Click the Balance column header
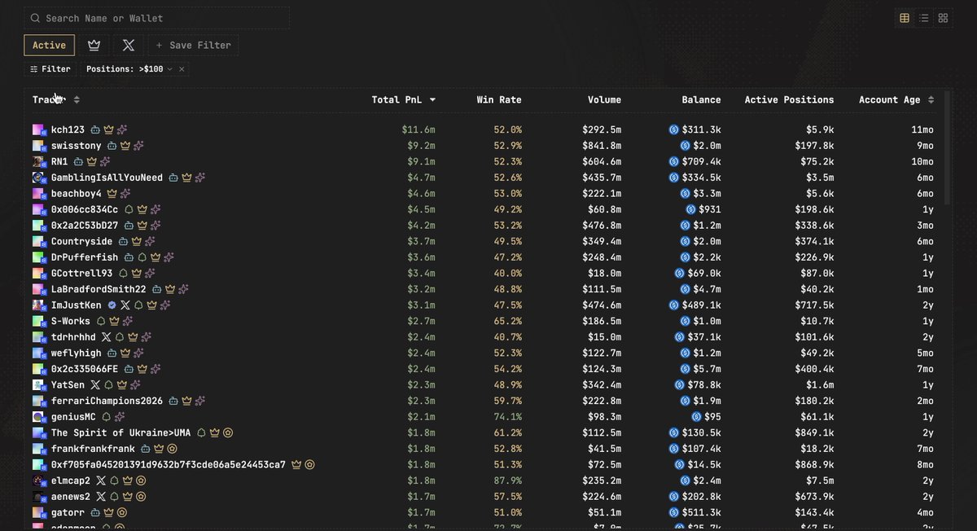 tap(701, 99)
